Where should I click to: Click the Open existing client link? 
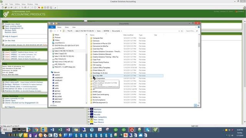tap(13, 26)
